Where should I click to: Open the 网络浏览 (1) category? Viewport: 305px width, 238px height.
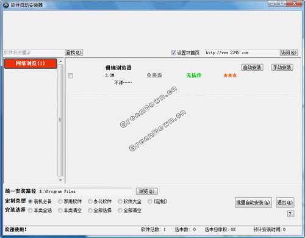pyautogui.click(x=30, y=63)
